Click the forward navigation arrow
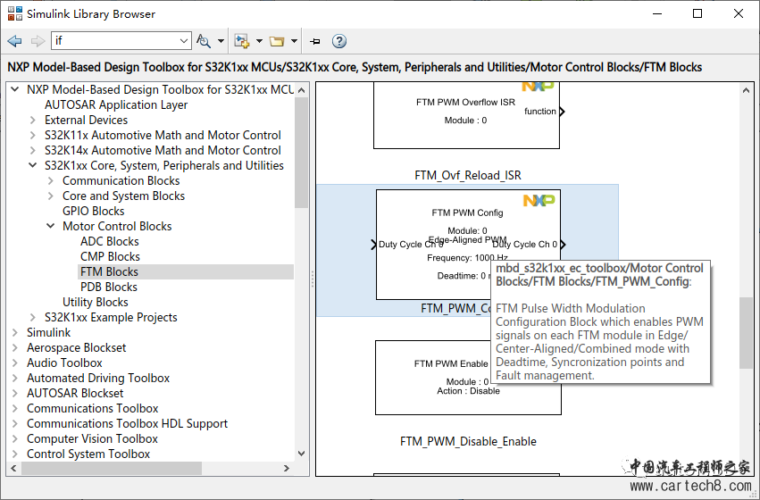 click(38, 41)
